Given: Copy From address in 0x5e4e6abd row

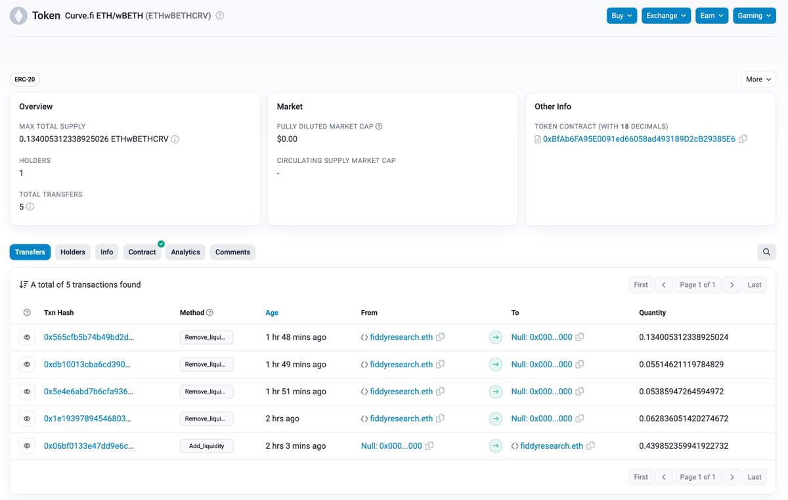Looking at the screenshot, I should [441, 392].
